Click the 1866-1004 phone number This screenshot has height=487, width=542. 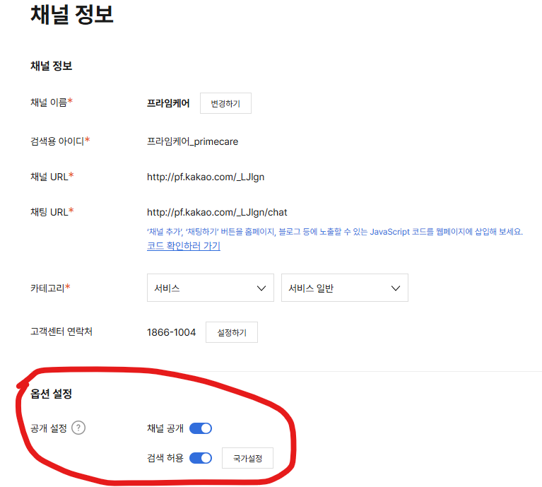pyautogui.click(x=171, y=332)
